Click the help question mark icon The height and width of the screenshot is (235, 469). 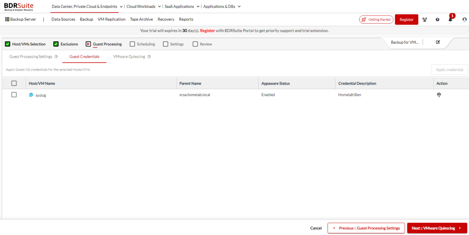437,19
